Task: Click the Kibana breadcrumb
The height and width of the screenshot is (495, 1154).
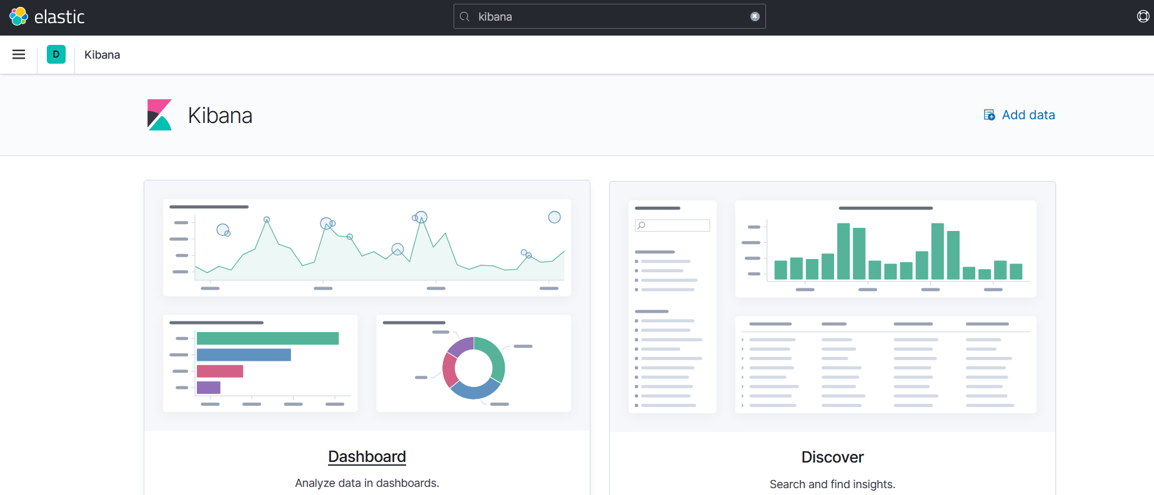Action: pyautogui.click(x=102, y=55)
